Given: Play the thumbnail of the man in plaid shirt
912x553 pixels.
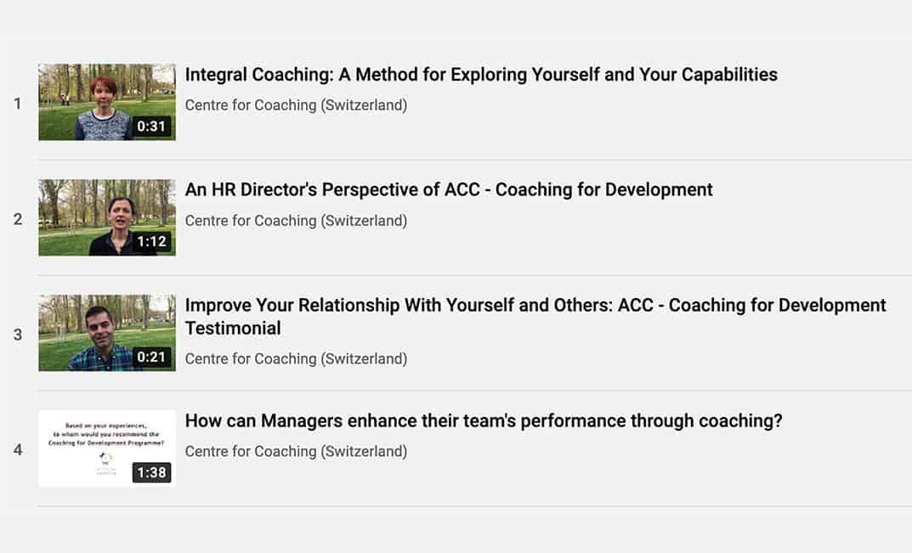Looking at the screenshot, I should tap(107, 333).
